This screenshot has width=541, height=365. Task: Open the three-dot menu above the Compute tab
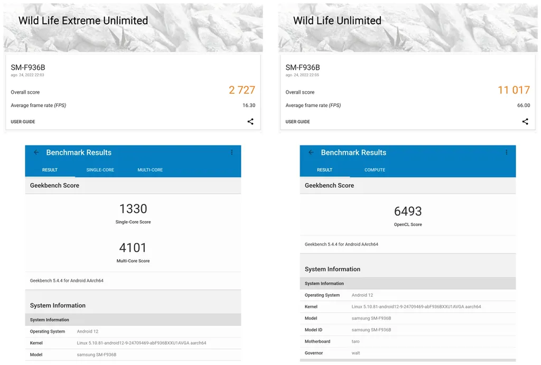point(506,152)
